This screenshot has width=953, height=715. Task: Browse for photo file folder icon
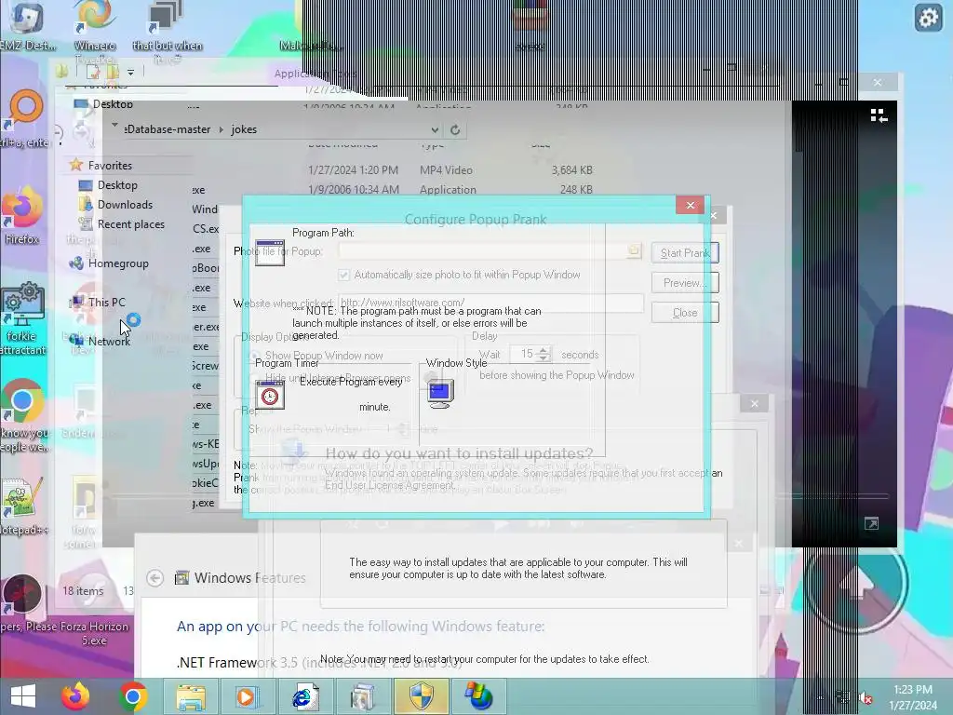pyautogui.click(x=633, y=250)
